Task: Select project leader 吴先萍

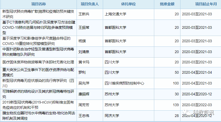Action: pos(84,83)
